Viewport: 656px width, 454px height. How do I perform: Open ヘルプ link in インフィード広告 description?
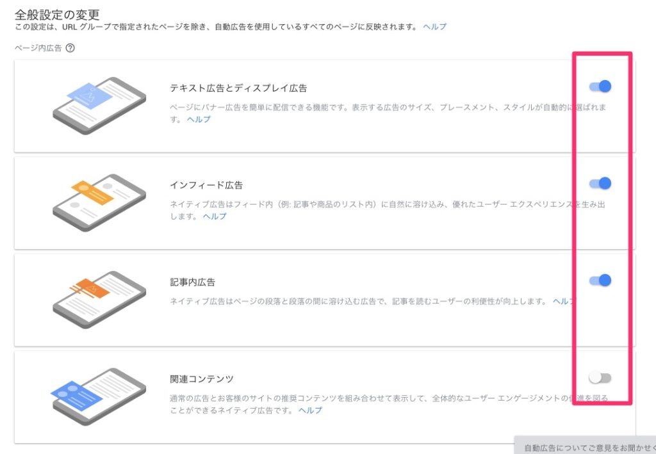tap(215, 216)
